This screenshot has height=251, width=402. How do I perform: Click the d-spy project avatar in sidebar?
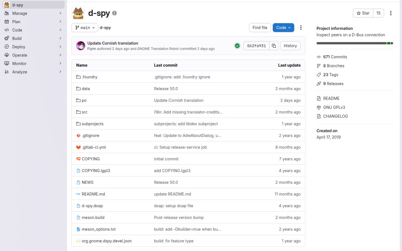7,5
